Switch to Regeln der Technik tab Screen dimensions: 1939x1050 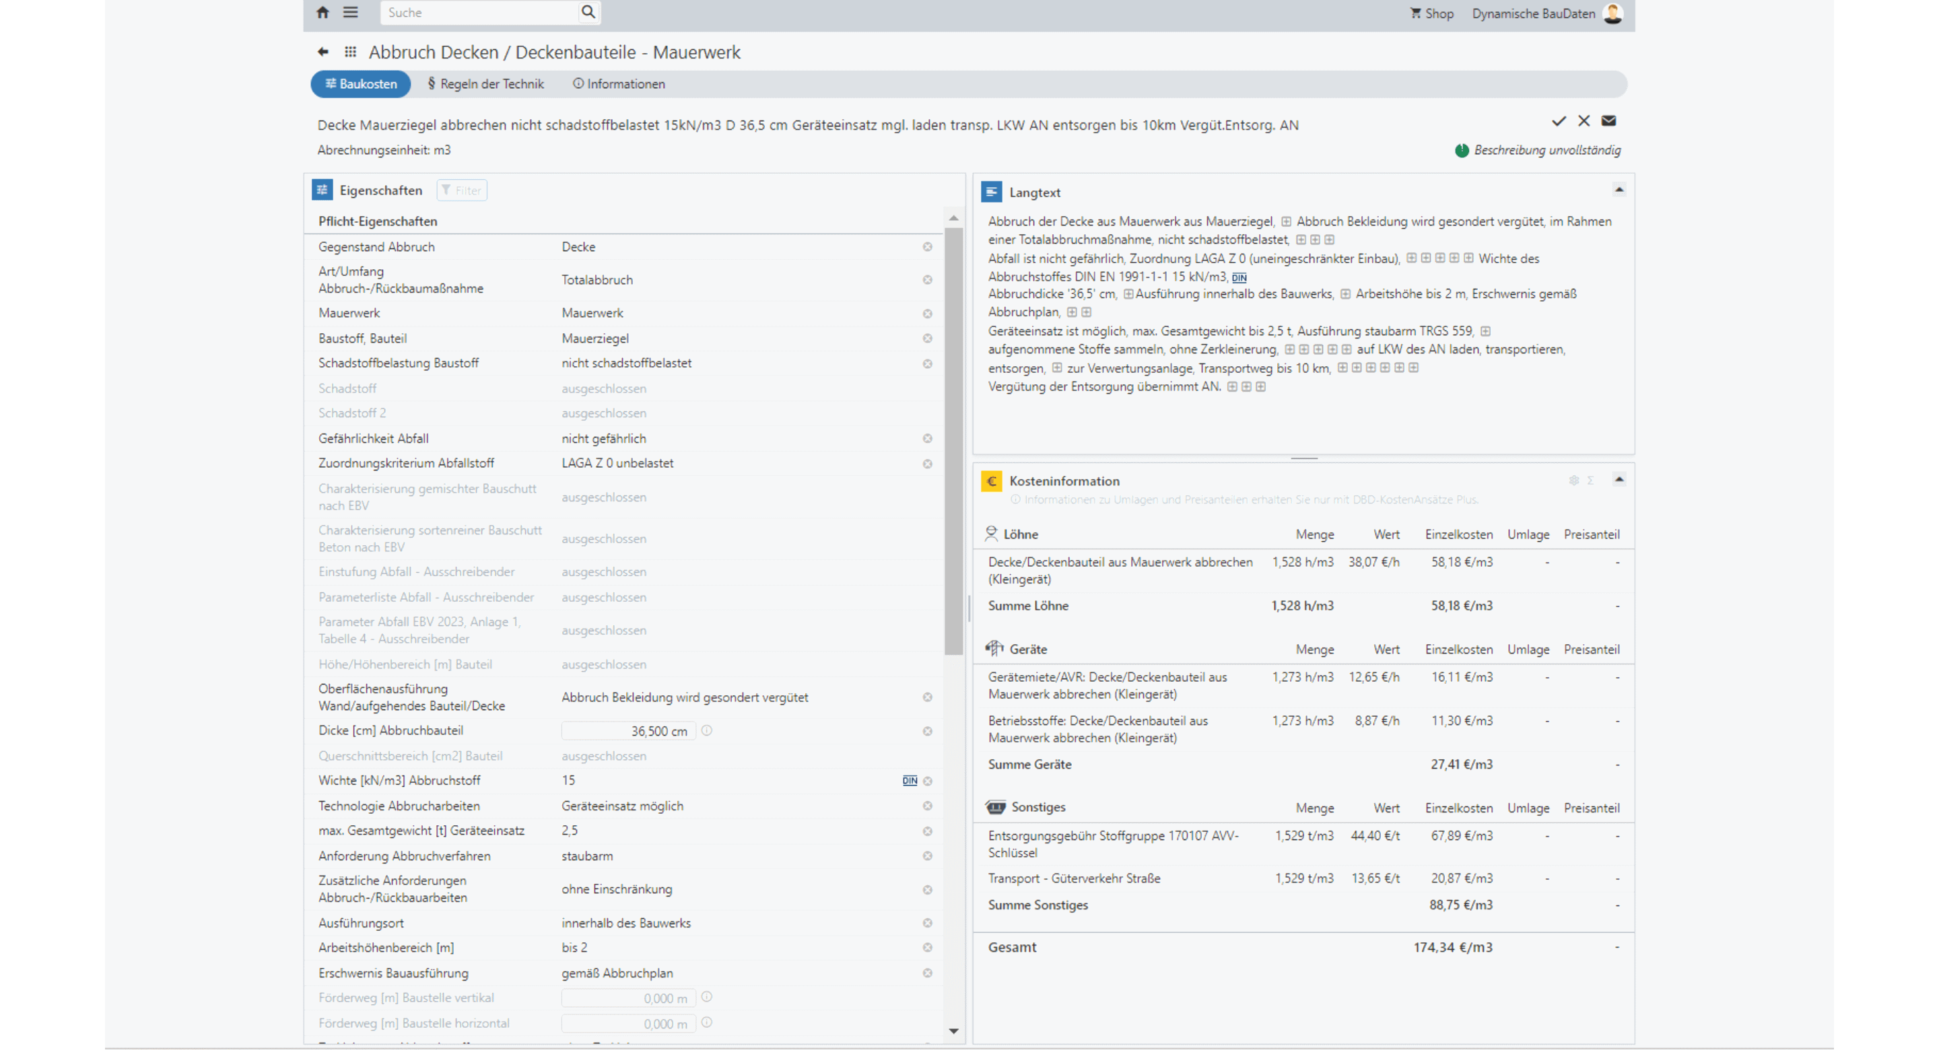[x=485, y=84]
